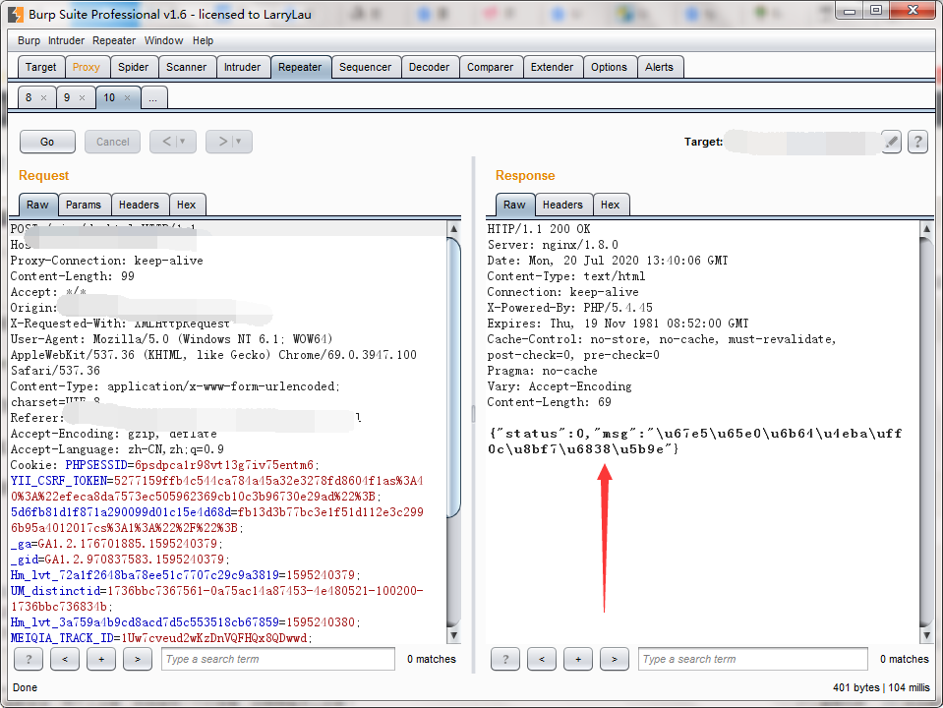Click request pane scroll down arrow
Screen dimensions: 943x708
click(454, 635)
